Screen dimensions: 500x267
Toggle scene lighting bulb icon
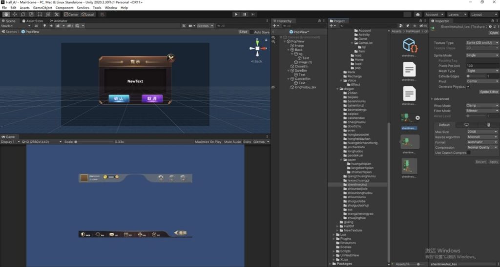click(44, 26)
